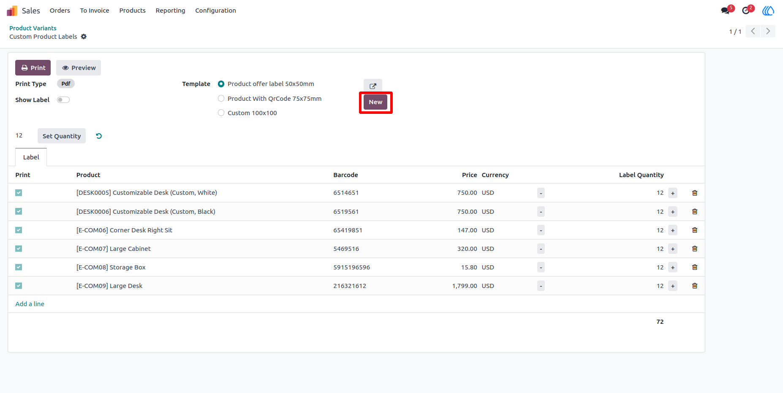Click the Preview button

coord(79,68)
